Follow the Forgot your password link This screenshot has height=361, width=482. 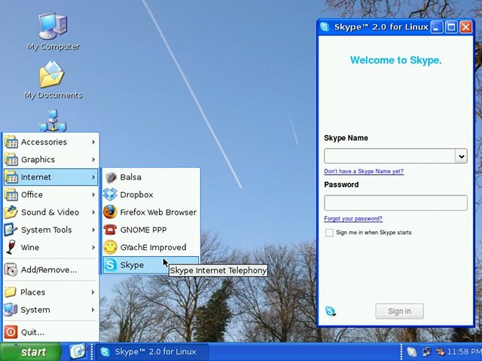pos(353,219)
